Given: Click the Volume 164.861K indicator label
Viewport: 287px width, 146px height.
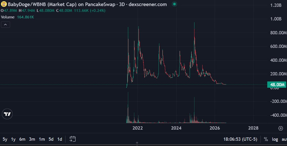Looking at the screenshot, I should (x=17, y=17).
